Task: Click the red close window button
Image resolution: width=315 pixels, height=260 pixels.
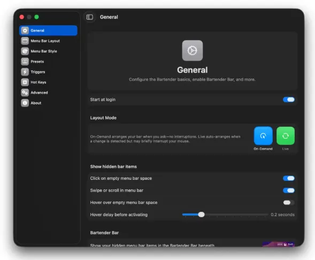Action: click(22, 17)
